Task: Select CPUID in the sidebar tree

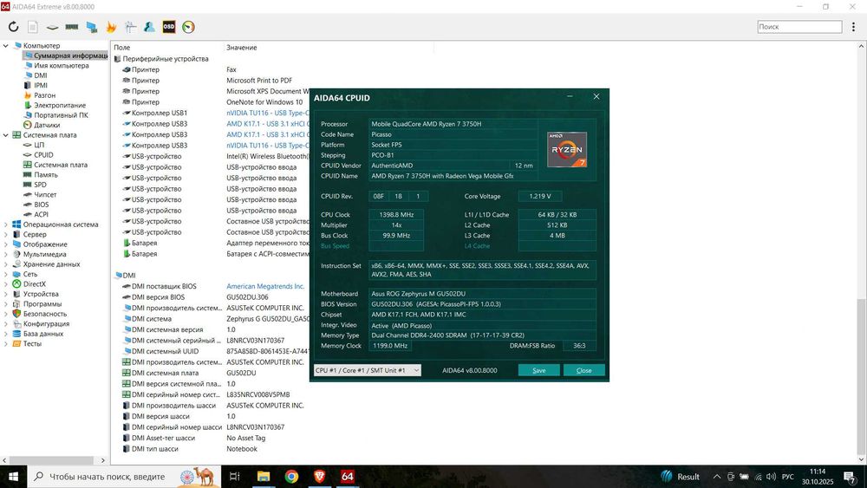Action: tap(43, 155)
